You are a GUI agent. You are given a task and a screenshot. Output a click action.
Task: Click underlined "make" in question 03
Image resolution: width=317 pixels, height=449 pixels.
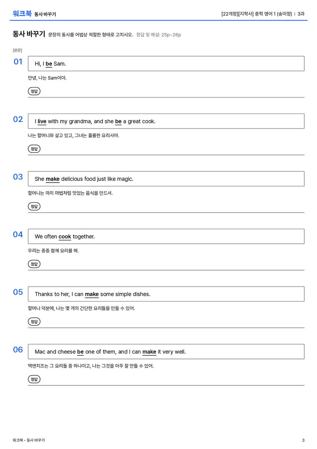(53, 179)
